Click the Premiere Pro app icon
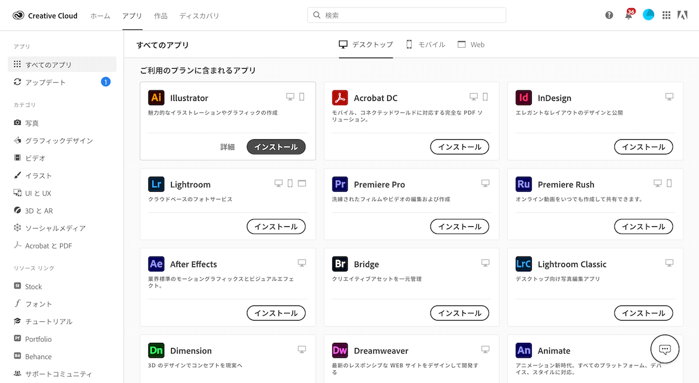This screenshot has width=699, height=383. point(340,184)
